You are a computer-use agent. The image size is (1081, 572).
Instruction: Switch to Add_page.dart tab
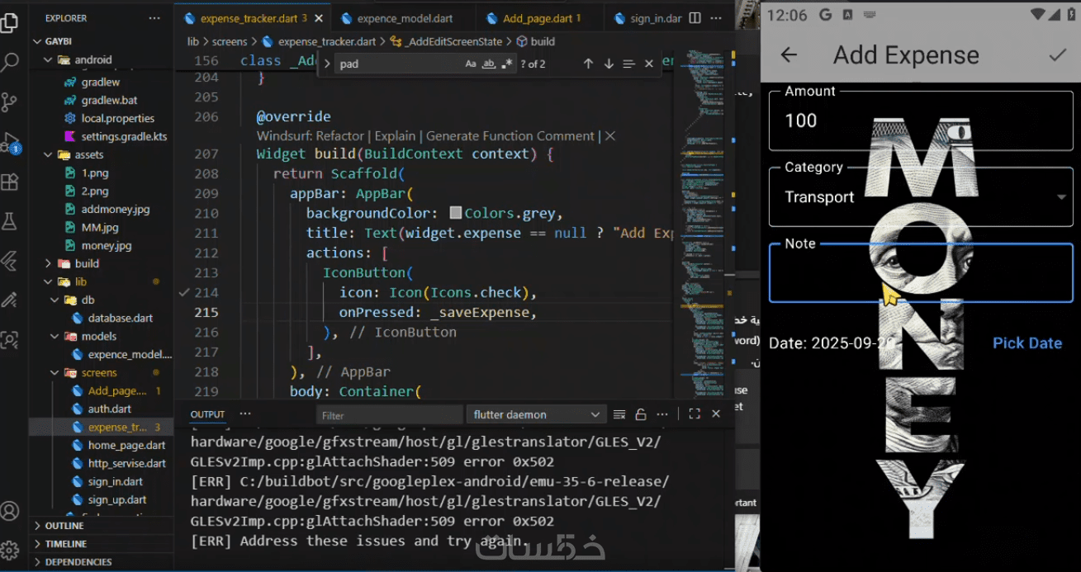[541, 17]
